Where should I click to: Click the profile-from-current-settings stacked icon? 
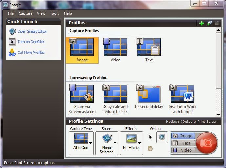coord(209,23)
